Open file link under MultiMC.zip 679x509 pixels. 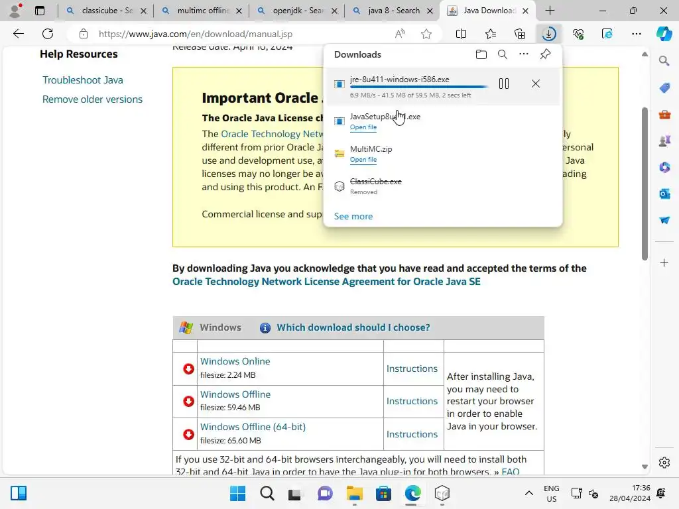(x=363, y=160)
